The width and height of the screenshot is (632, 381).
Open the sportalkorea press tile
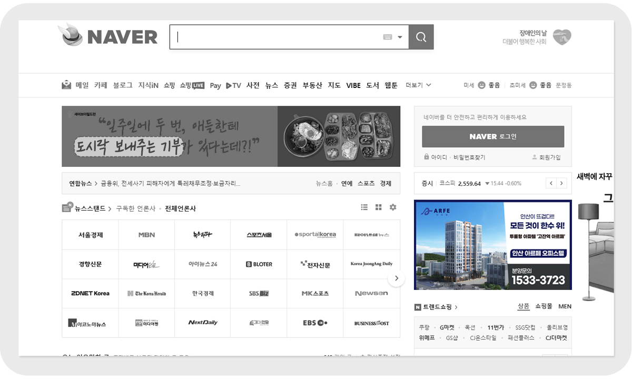[315, 235]
